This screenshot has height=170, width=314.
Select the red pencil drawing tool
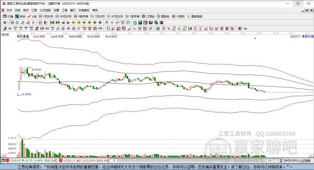5,28
